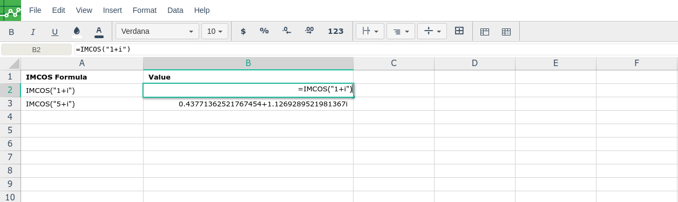678x202 pixels.
Task: Click the freeze rows table icon
Action: point(485,32)
